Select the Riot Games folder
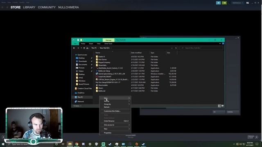The image size is (262, 147). pyautogui.click(x=102, y=60)
